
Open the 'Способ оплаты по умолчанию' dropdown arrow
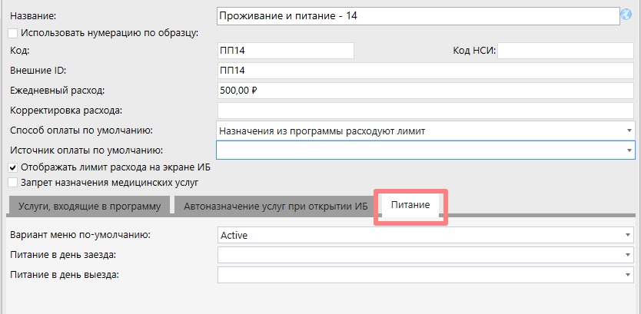(629, 131)
